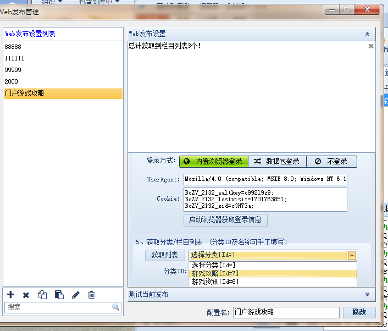Screen dimensions: 388x331
Task: Select 99999 in the settings list
Action: tap(13, 70)
